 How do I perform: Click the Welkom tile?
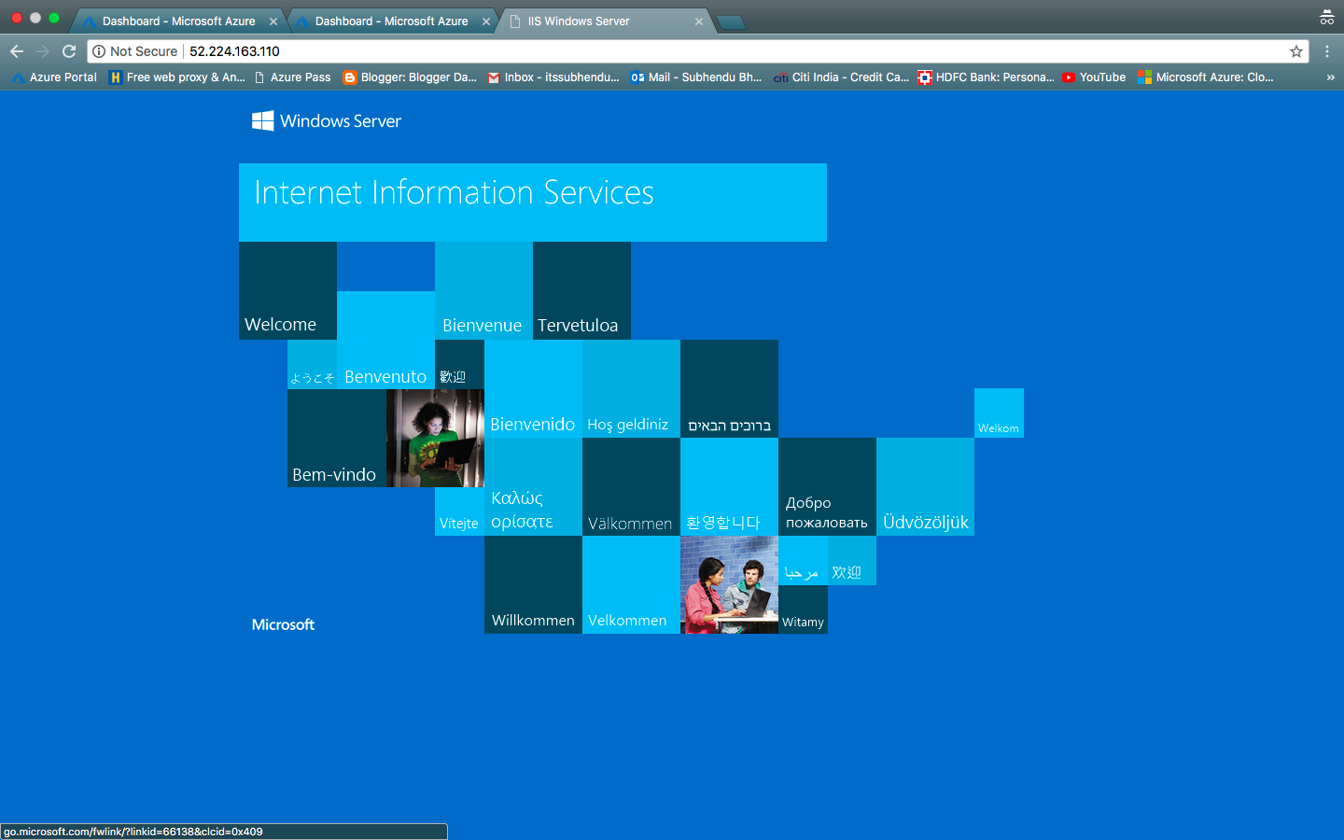click(x=999, y=413)
